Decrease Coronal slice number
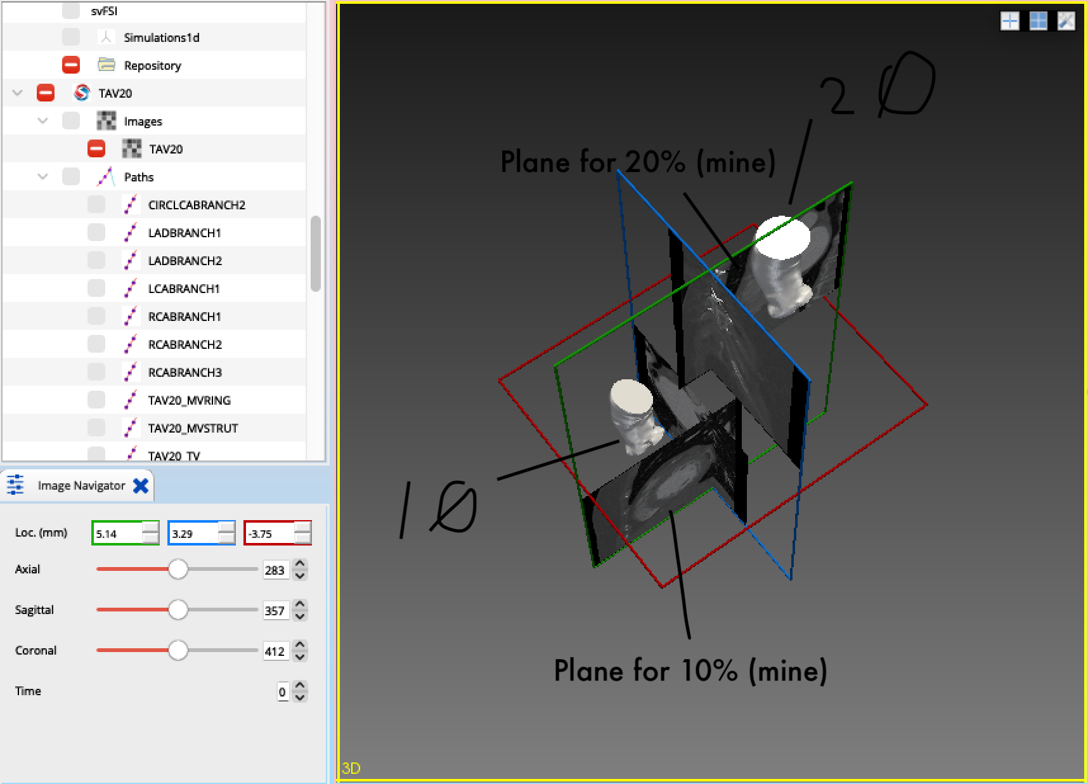 [x=301, y=657]
